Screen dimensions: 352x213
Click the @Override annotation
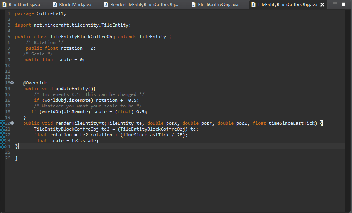35,83
